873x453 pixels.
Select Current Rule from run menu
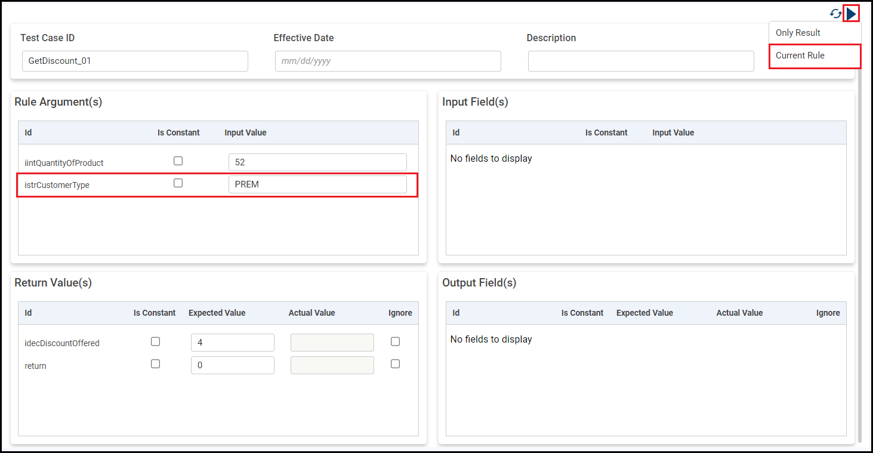tap(800, 56)
